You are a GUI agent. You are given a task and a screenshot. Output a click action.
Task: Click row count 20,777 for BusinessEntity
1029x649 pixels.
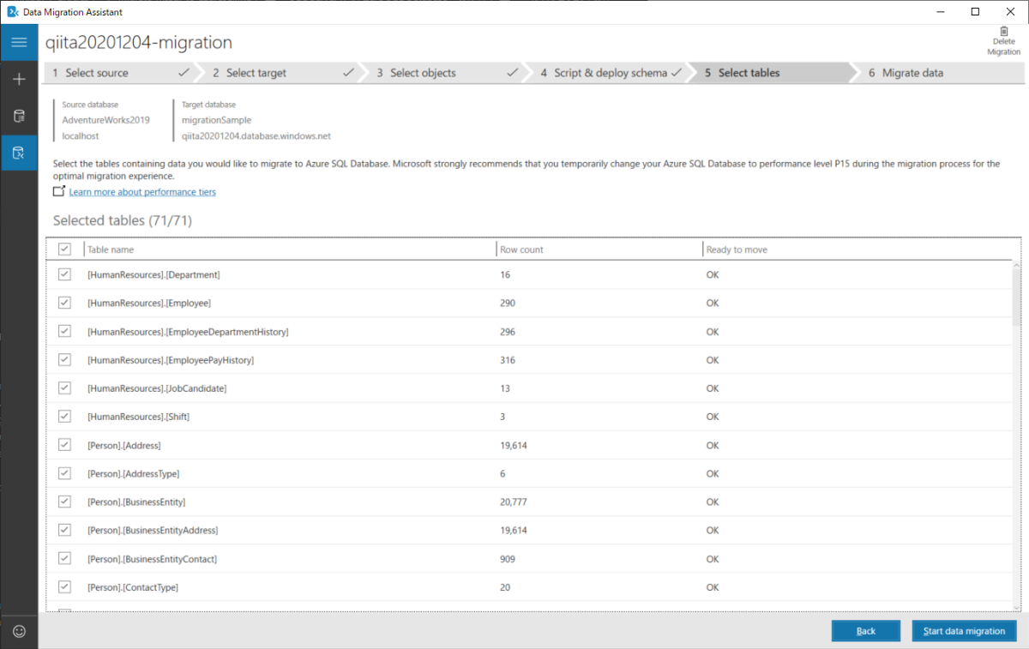(x=514, y=502)
